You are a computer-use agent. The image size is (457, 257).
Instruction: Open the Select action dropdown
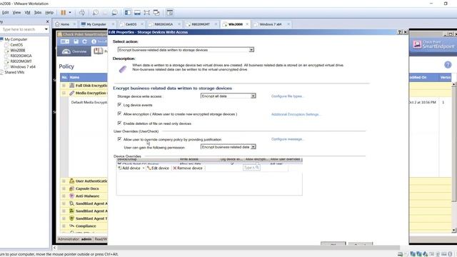pyautogui.click(x=186, y=50)
